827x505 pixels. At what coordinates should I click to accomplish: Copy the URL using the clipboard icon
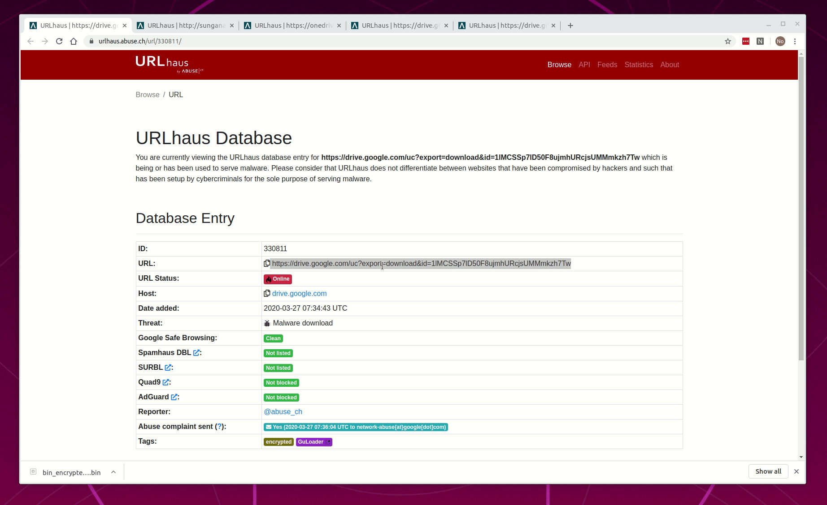tap(267, 263)
